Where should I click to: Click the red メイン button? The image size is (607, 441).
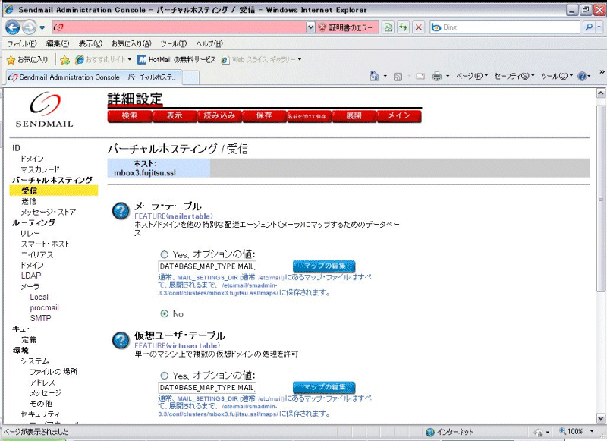399,116
